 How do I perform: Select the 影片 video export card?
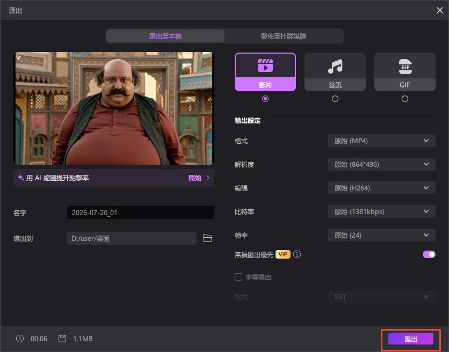(265, 72)
